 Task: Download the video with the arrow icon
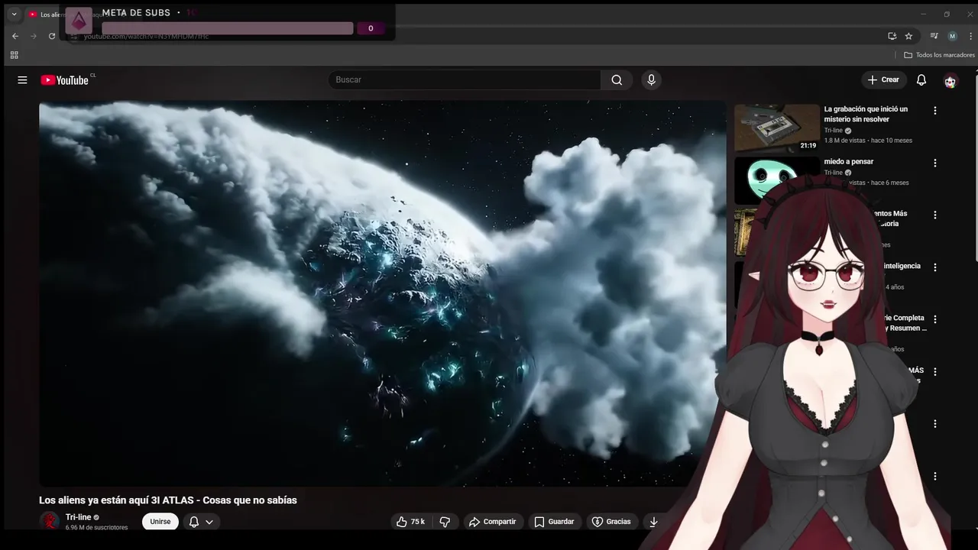[x=653, y=522]
